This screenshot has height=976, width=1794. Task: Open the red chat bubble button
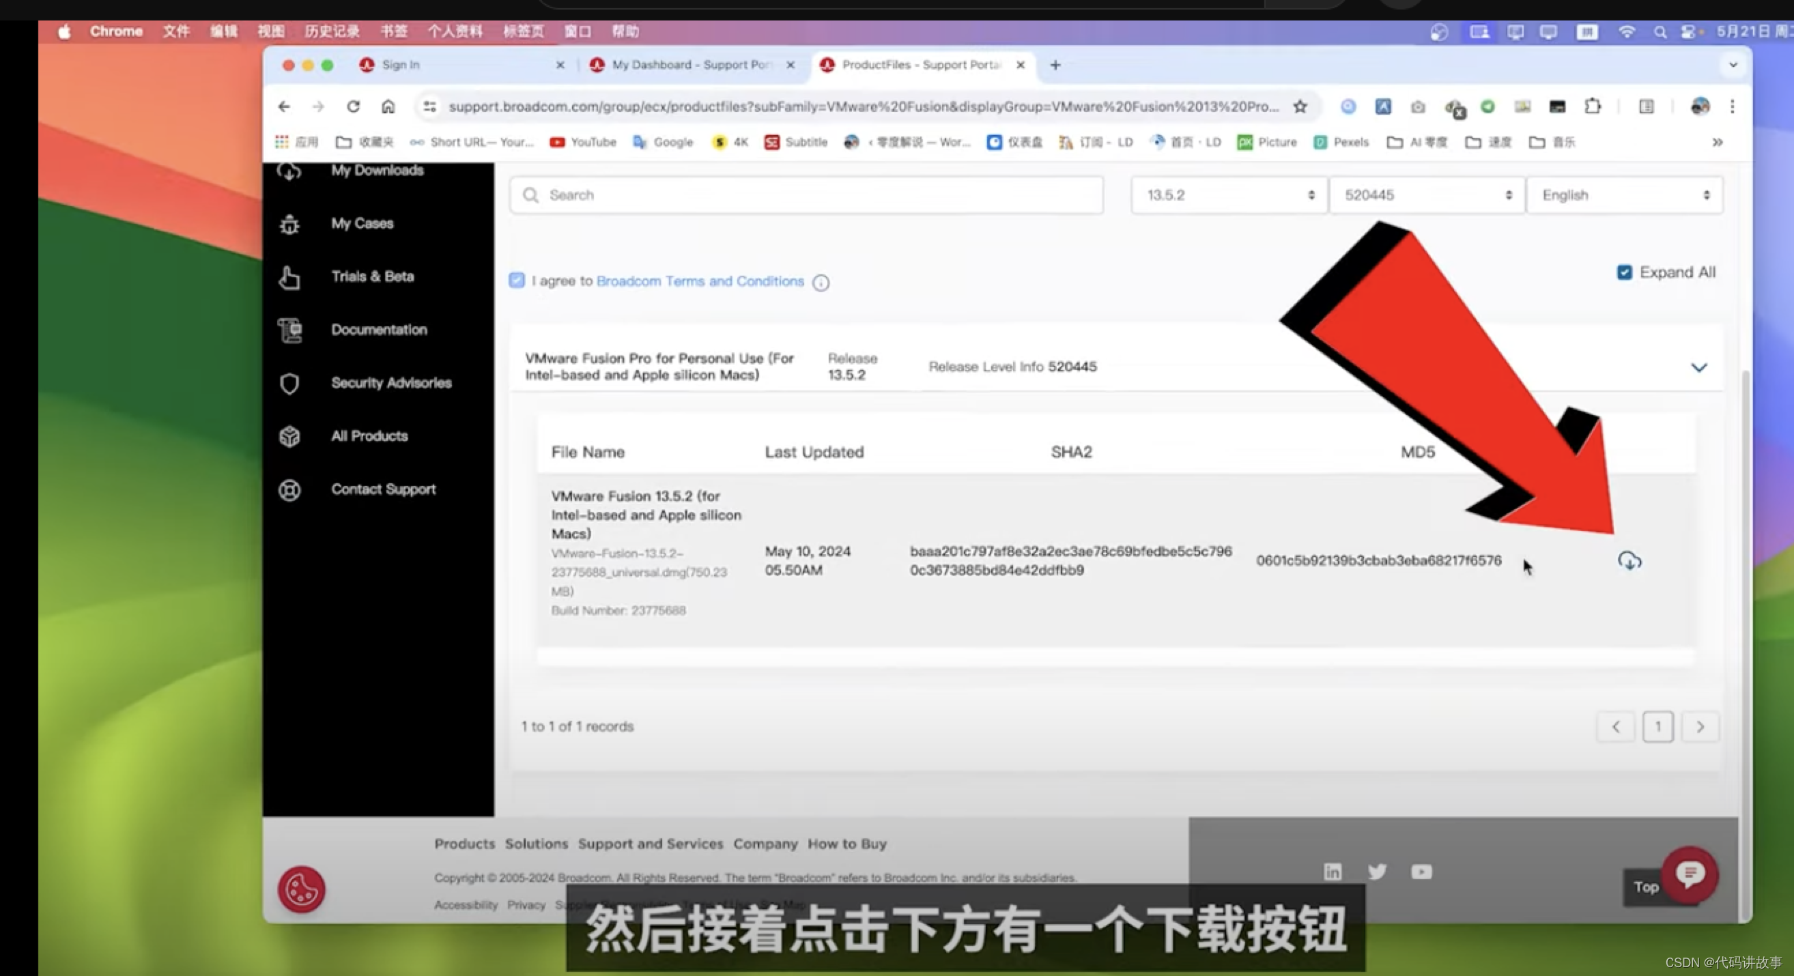point(1690,874)
